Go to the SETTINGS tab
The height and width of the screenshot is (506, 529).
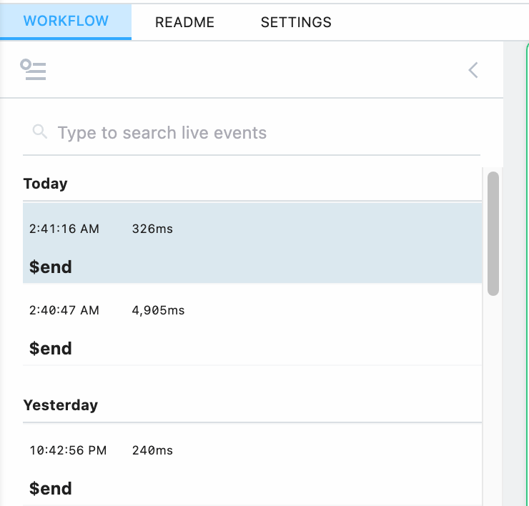point(296,22)
